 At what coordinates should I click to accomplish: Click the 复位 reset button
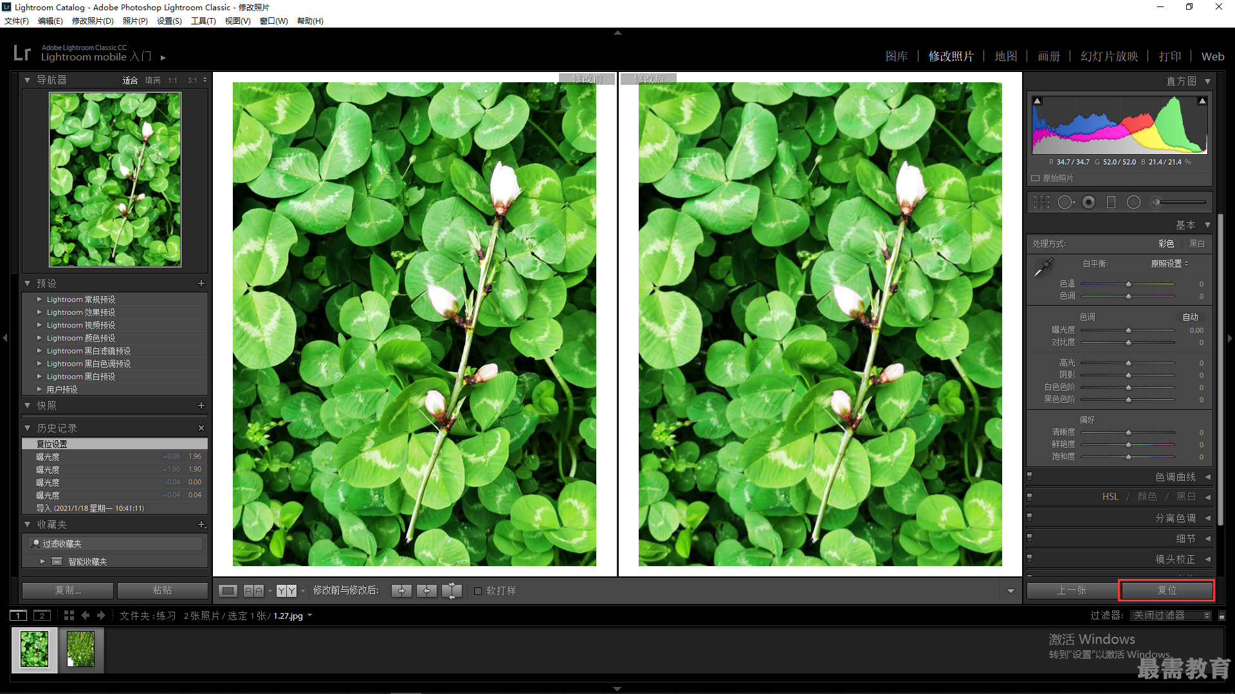coord(1167,591)
